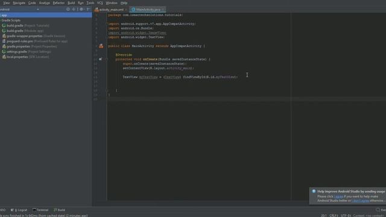
Task: Click the Context indicator in status bar
Action: point(369,216)
